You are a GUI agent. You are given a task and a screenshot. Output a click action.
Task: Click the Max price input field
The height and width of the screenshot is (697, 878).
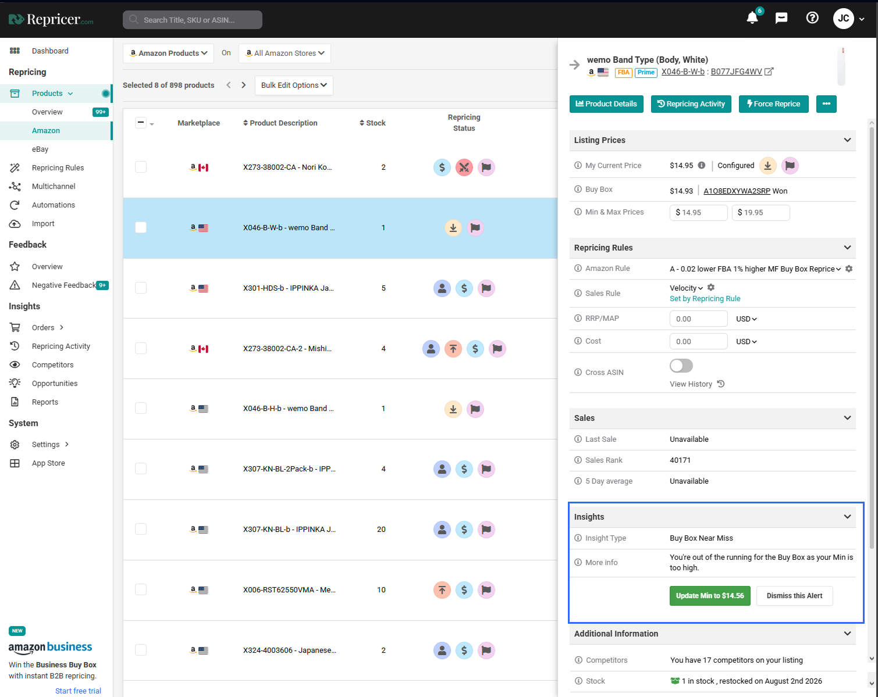point(761,213)
